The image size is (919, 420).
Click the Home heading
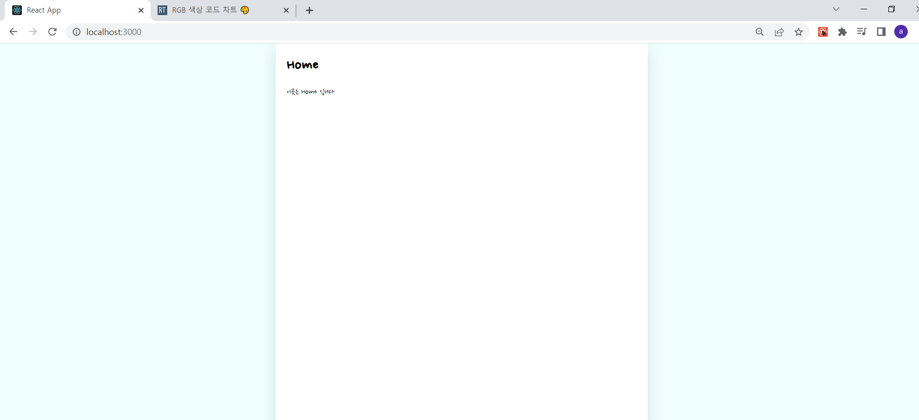[x=302, y=65]
